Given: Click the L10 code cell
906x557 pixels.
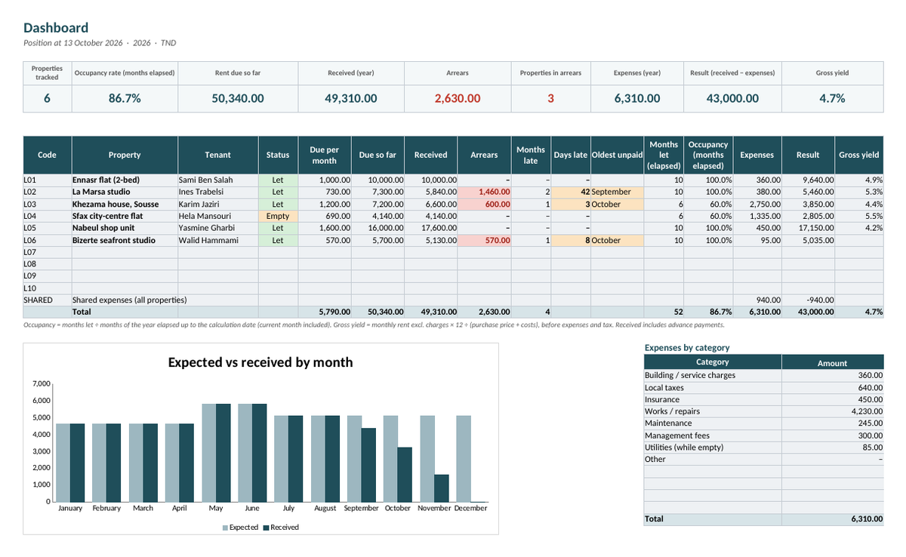Looking at the screenshot, I should click(47, 288).
